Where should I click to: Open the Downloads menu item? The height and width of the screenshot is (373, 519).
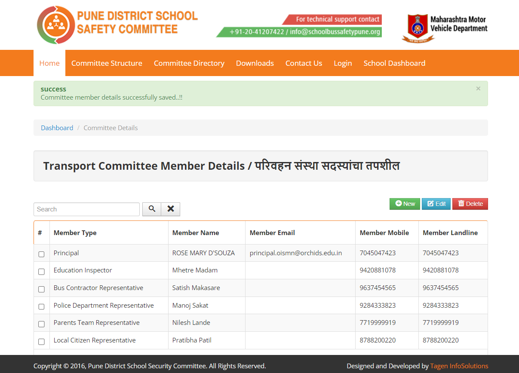point(255,63)
